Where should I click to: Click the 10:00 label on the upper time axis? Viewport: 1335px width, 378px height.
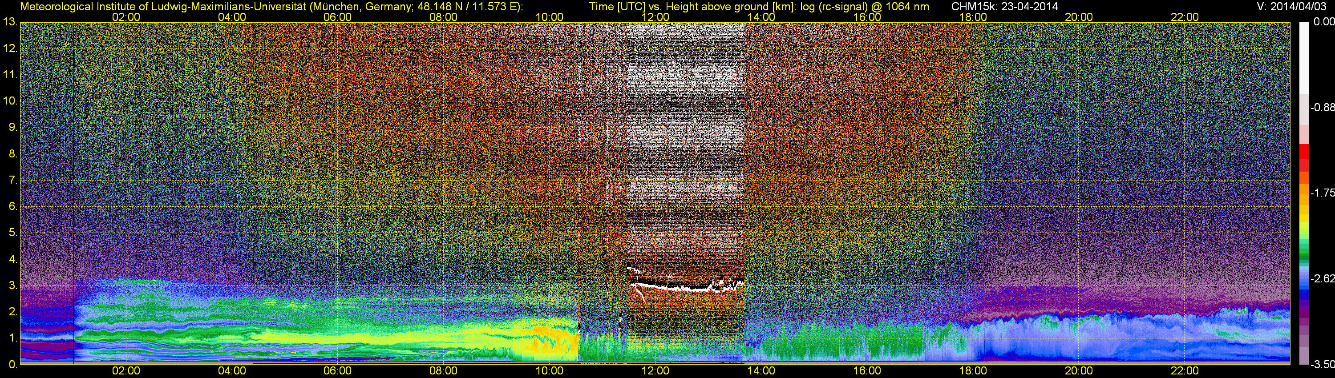(x=549, y=17)
